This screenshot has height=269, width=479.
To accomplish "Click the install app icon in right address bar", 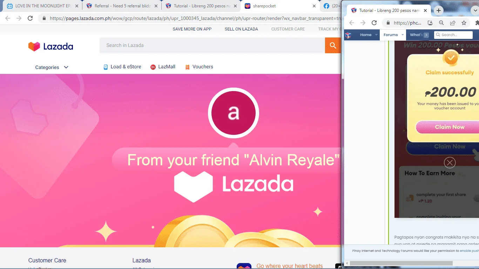I will (x=430, y=23).
